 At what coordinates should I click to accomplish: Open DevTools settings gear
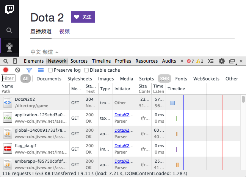pos(221,61)
